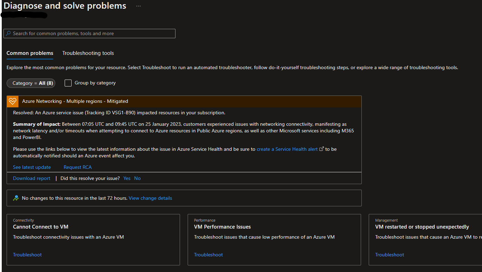Click the Connectivity category label
Image resolution: width=482 pixels, height=272 pixels.
tap(23, 220)
